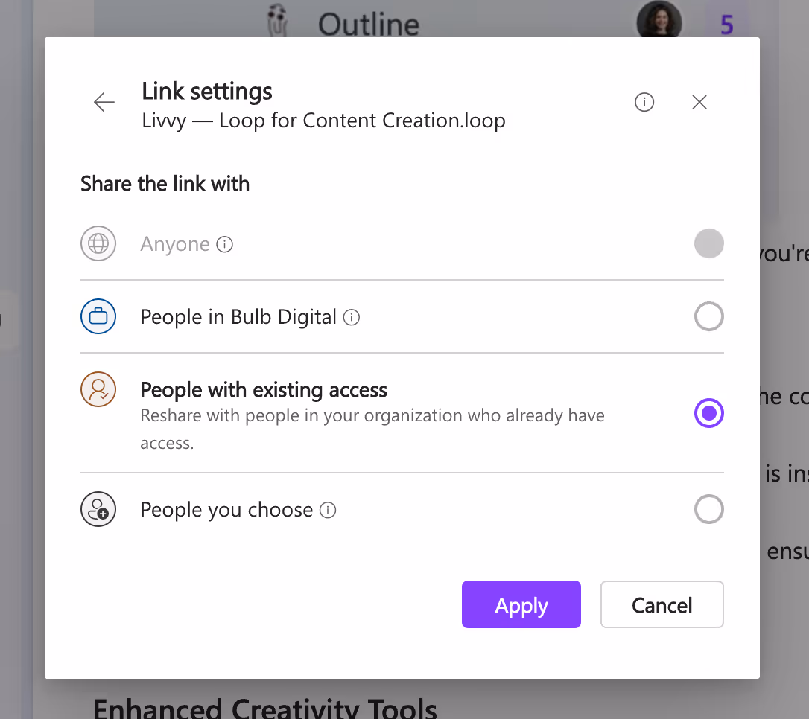Select People with existing access radio button
This screenshot has width=809, height=719.
point(709,413)
